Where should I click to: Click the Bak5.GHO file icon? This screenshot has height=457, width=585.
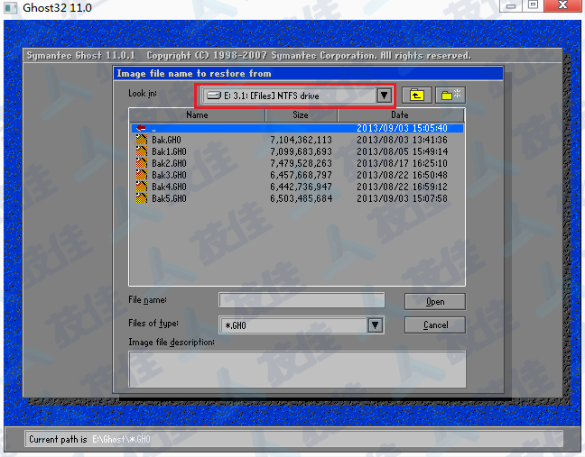[142, 198]
